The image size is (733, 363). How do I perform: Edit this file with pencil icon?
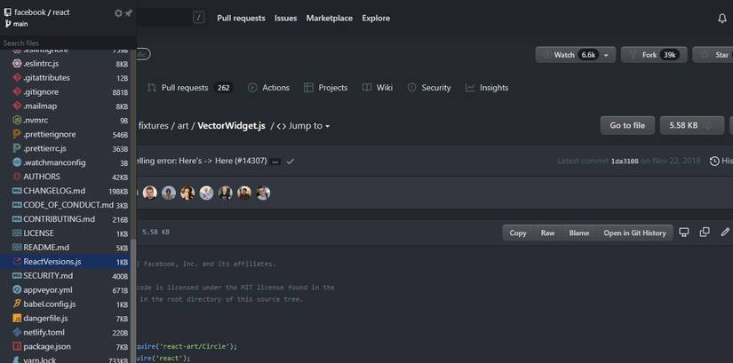[725, 233]
